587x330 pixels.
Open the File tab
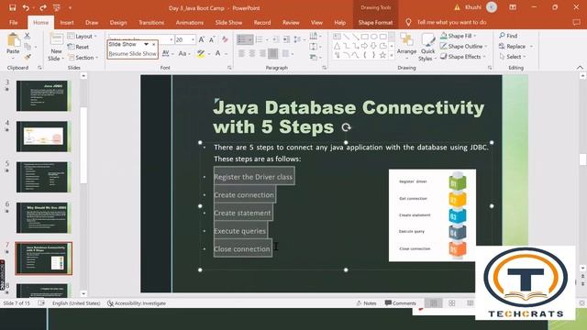(14, 22)
